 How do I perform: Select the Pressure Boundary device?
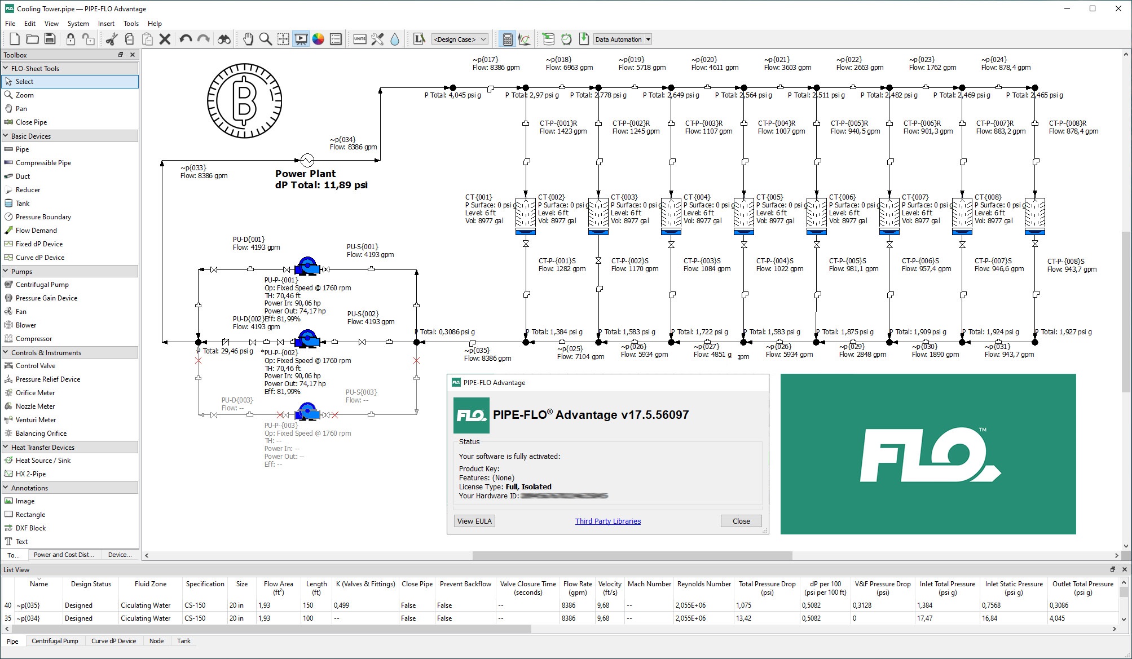[x=71, y=217]
